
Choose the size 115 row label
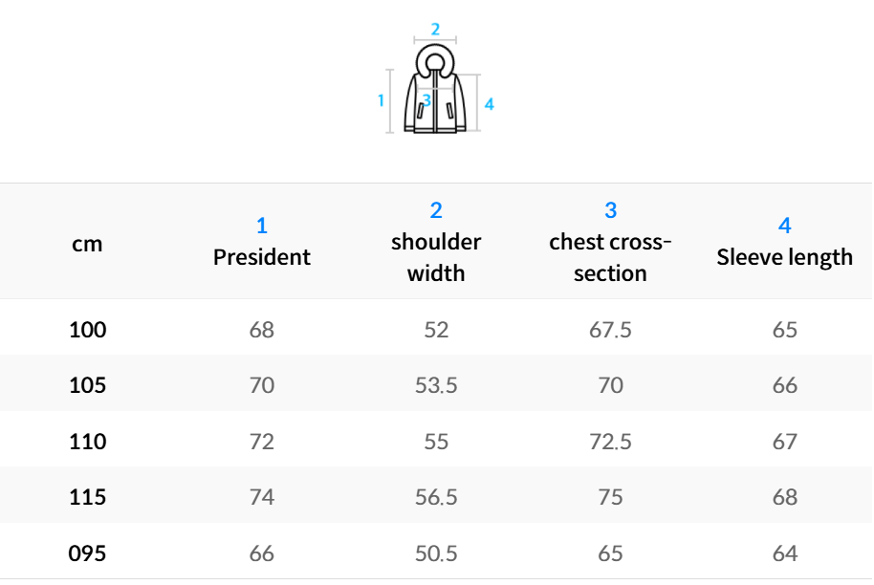tap(87, 497)
